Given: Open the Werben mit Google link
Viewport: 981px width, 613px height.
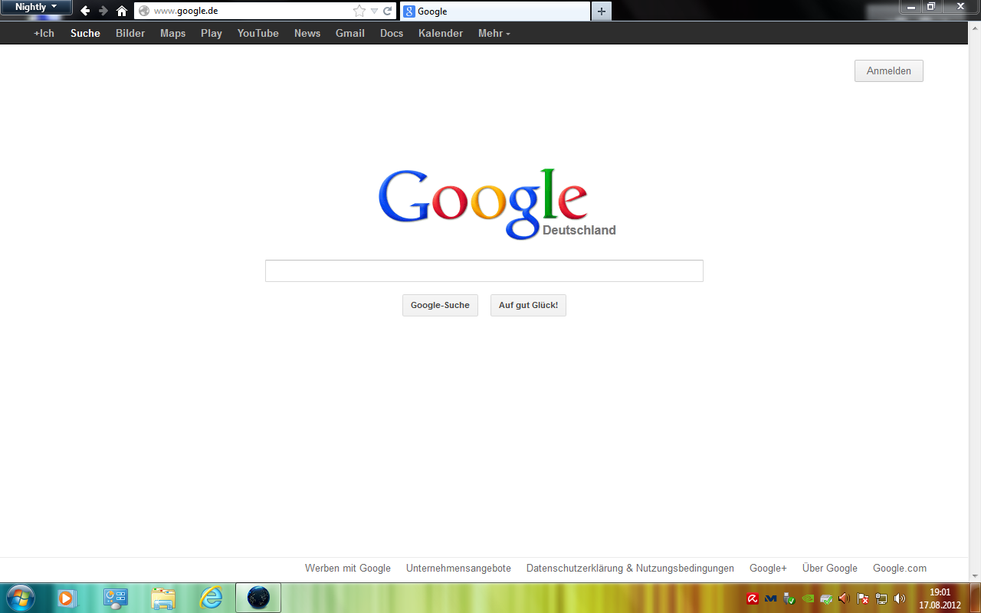Looking at the screenshot, I should point(348,568).
